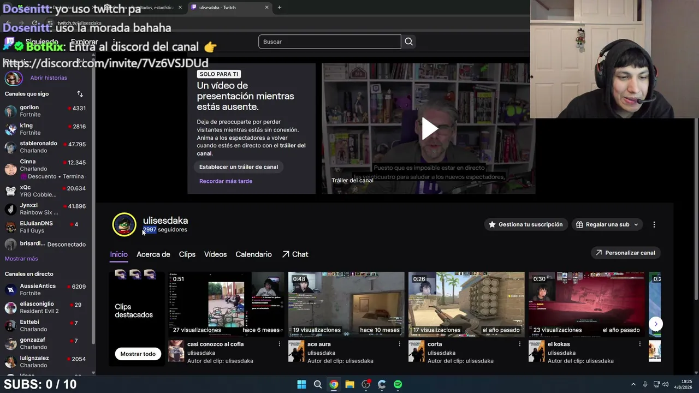Click Abrir historias
699x393 pixels.
[49, 78]
